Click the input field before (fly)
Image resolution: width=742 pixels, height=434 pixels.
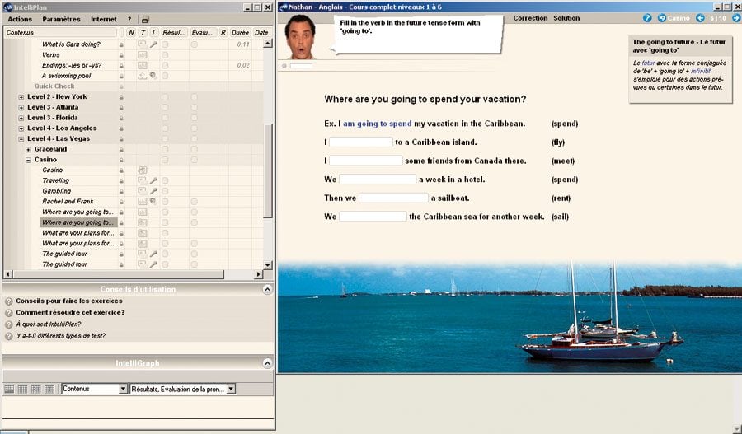(x=361, y=142)
